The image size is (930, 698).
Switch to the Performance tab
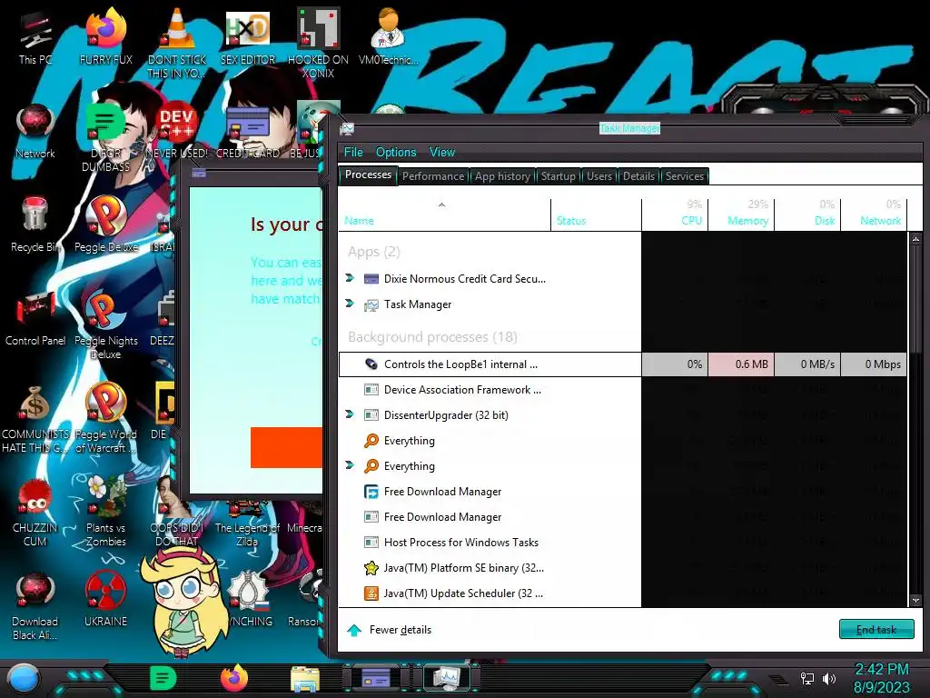pos(433,176)
